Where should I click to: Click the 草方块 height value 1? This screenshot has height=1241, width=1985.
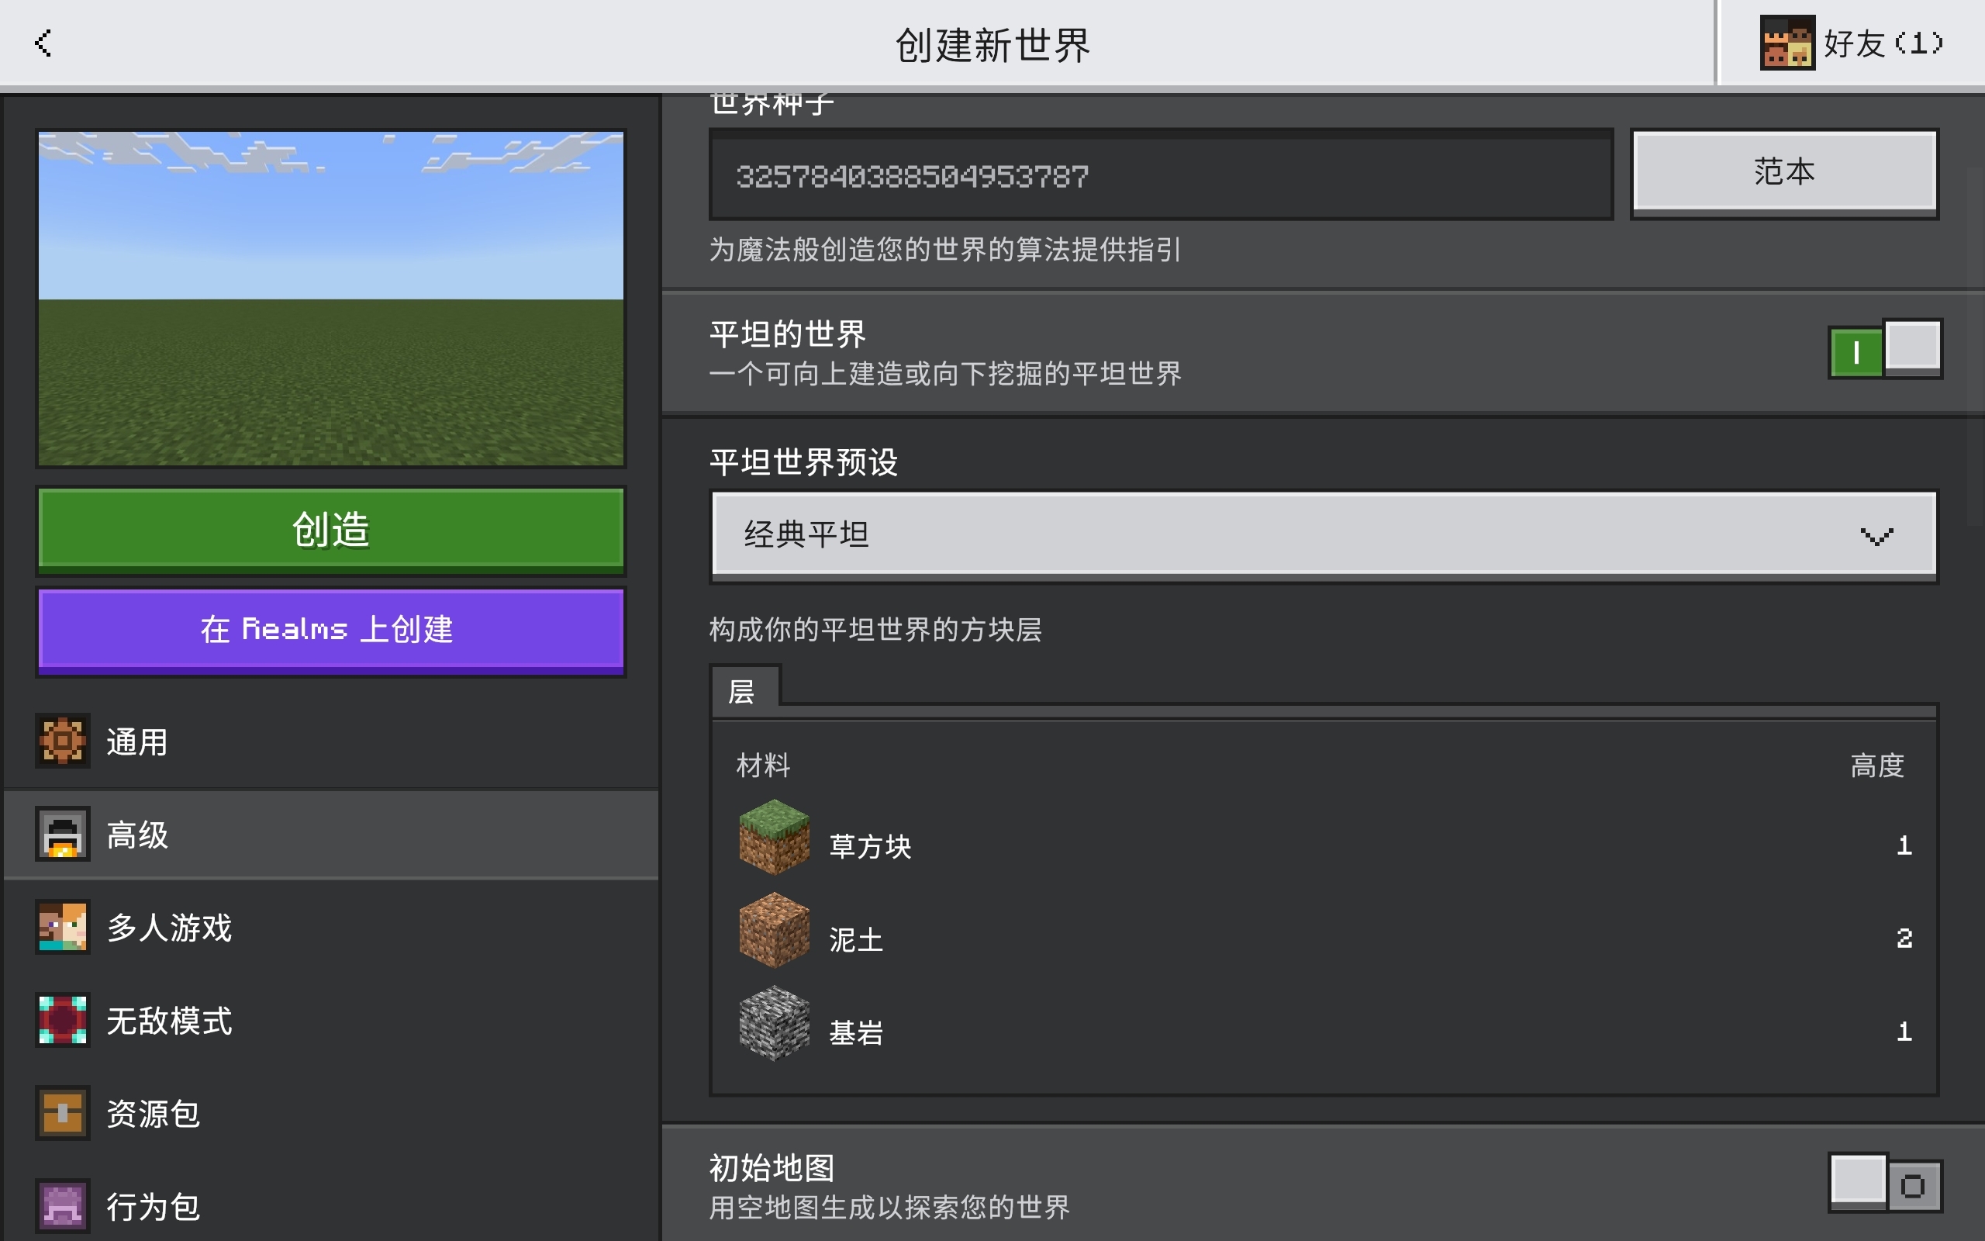(x=1904, y=845)
